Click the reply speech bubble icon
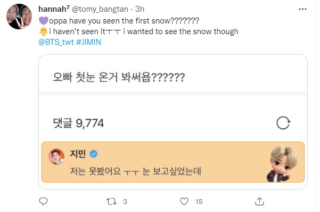This screenshot has height=212, width=320. tap(43, 201)
